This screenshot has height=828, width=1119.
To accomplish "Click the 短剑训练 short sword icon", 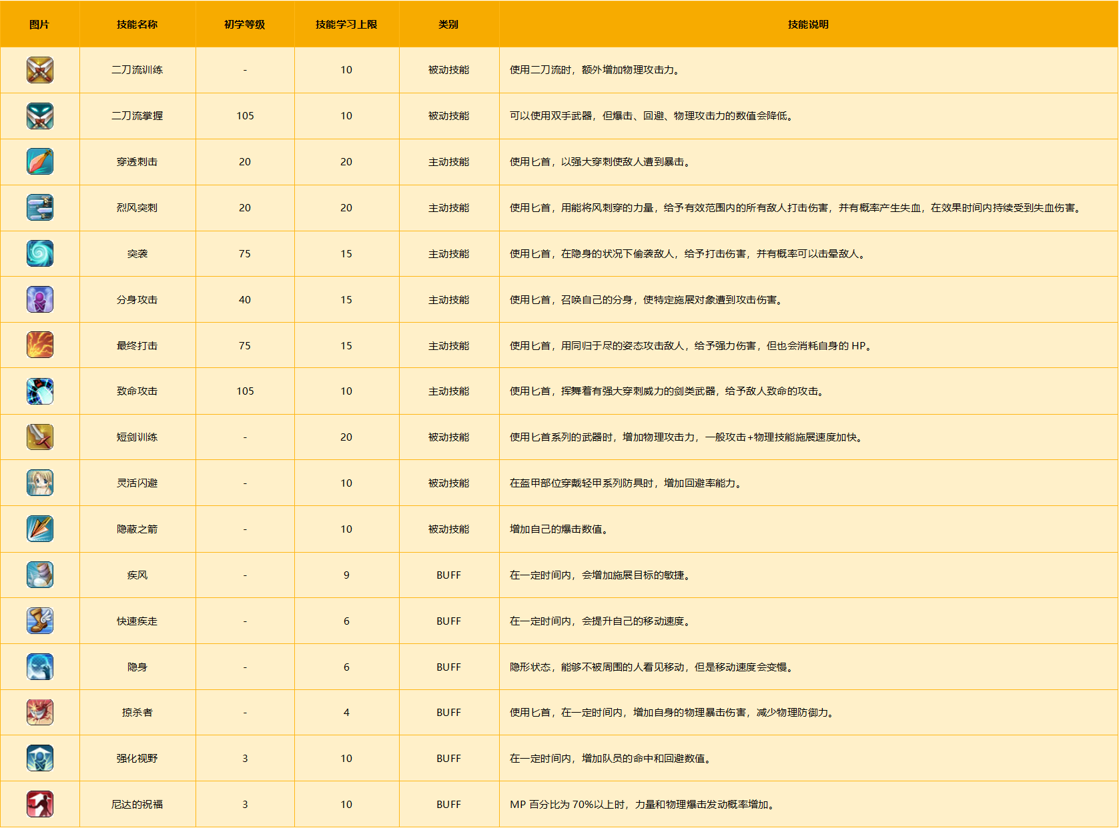I will (x=40, y=437).
